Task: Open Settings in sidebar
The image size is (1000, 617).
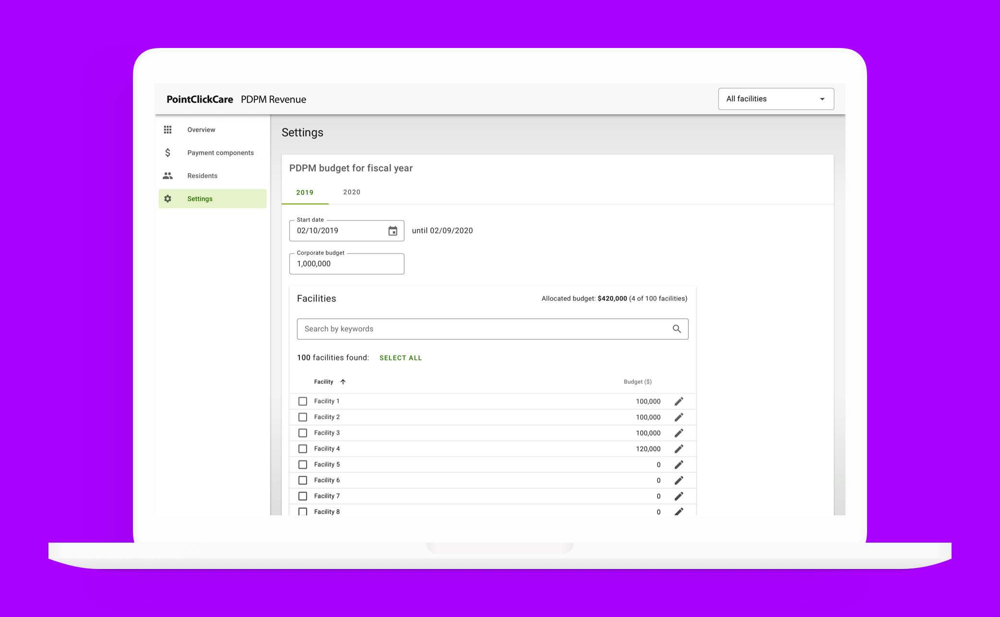Action: pyautogui.click(x=213, y=199)
